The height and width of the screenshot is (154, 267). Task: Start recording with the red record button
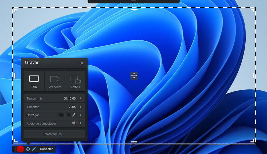(20, 149)
